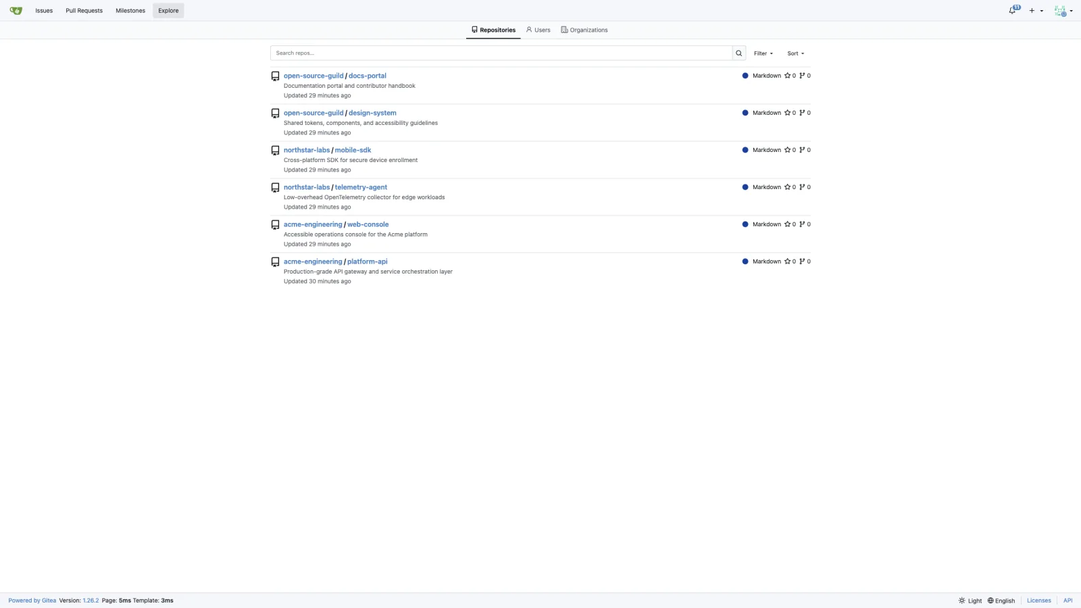Open the docs-portal repository link
Image resolution: width=1081 pixels, height=608 pixels.
point(368,76)
